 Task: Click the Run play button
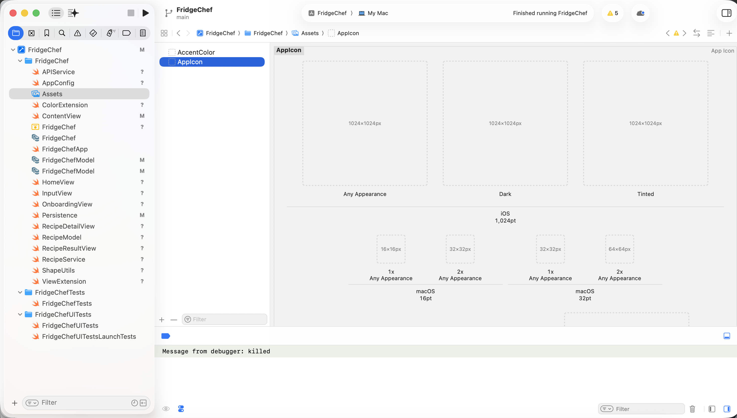[x=146, y=13]
